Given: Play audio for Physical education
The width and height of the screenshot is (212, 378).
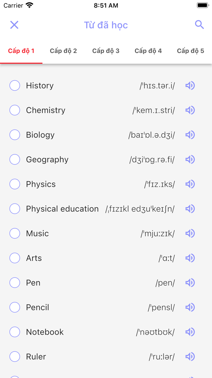Looking at the screenshot, I should pos(190,209).
